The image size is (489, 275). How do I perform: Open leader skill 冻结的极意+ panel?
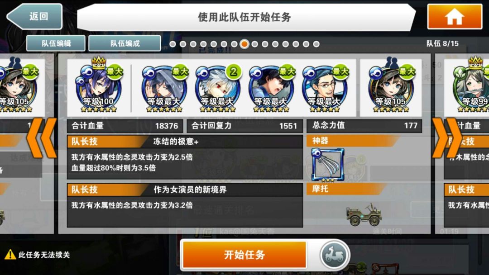click(x=185, y=157)
